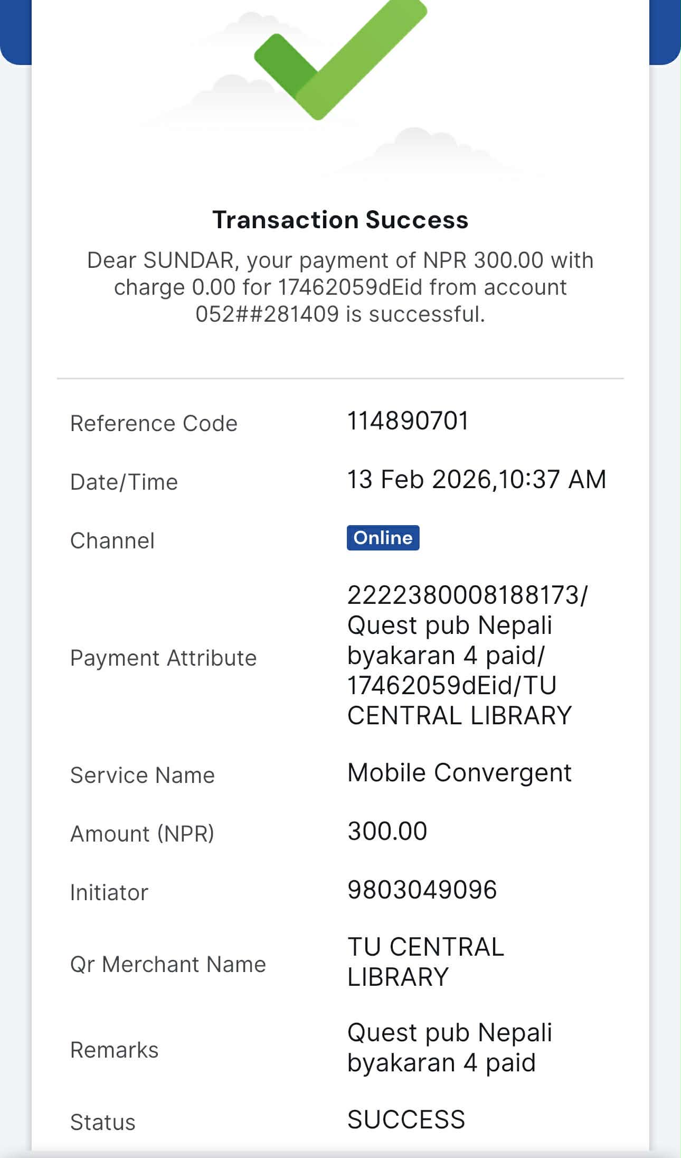The image size is (681, 1158).
Task: Tap the green success checkmark icon
Action: click(x=333, y=58)
